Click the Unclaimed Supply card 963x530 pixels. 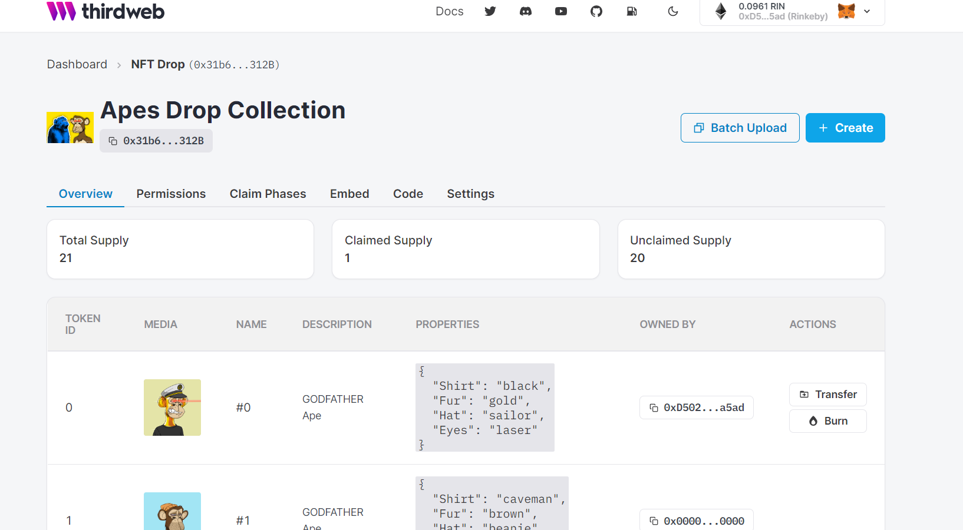pyautogui.click(x=751, y=249)
